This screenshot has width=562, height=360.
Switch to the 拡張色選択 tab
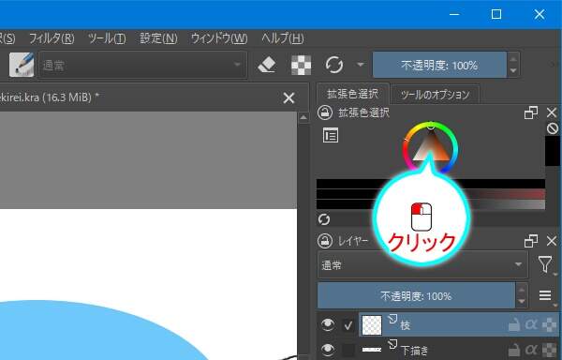point(353,94)
